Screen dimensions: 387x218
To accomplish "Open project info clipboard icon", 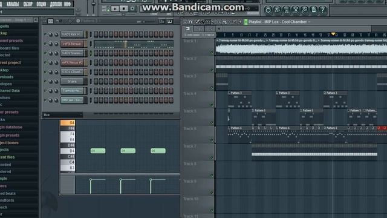I will 313,10.
